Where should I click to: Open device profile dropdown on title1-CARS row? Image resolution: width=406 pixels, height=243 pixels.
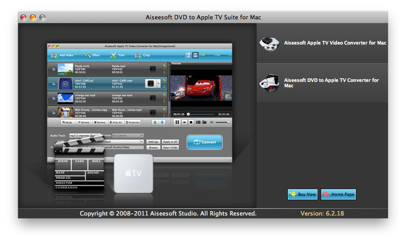(x=158, y=84)
